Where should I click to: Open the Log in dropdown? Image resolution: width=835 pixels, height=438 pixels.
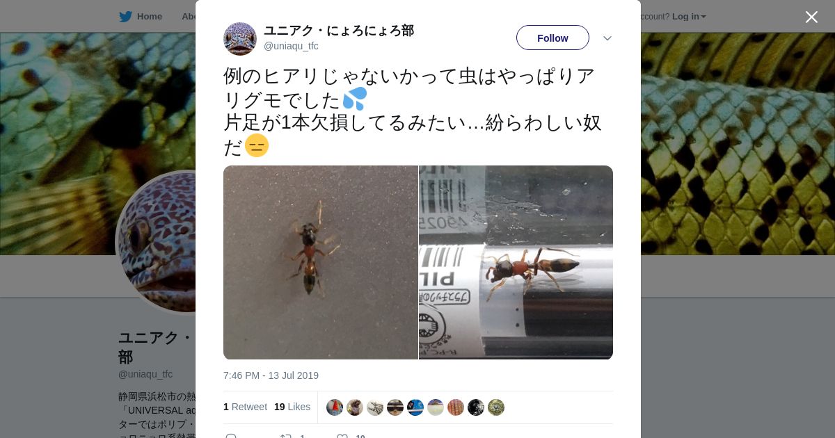(x=689, y=17)
